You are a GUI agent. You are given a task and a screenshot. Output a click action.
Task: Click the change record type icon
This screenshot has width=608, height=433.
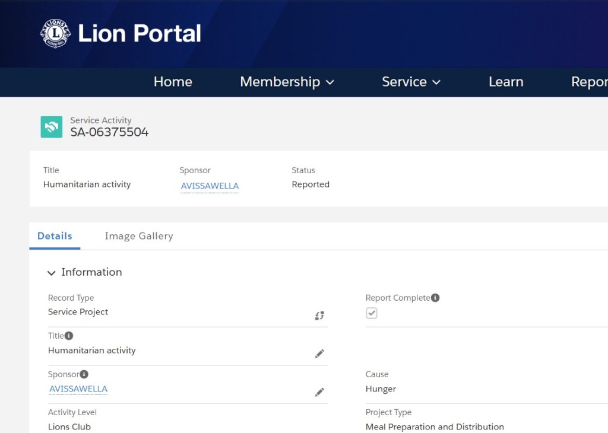click(319, 316)
